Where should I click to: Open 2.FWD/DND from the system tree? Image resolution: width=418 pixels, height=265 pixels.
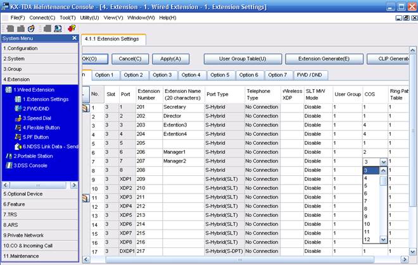pos(18,109)
